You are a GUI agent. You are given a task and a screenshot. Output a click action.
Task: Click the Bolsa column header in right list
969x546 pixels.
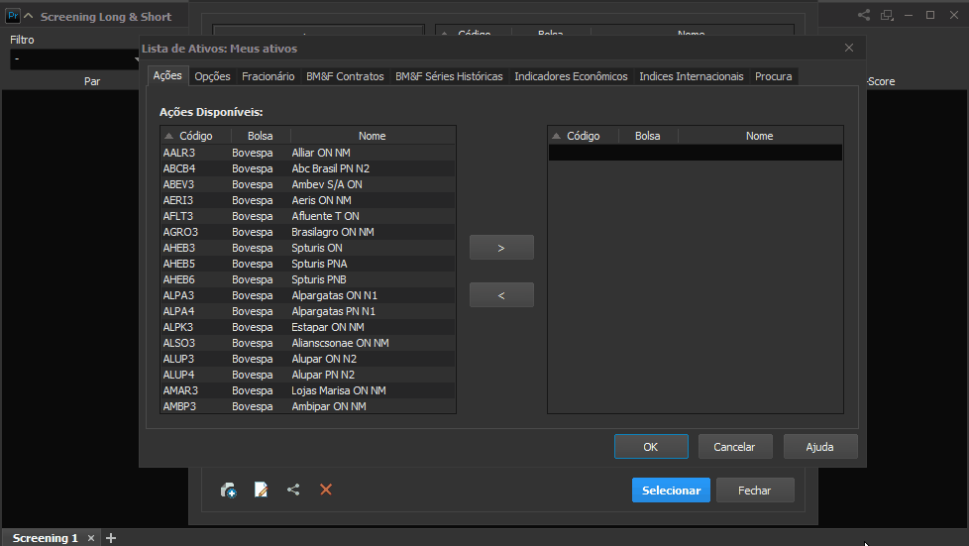coord(648,136)
